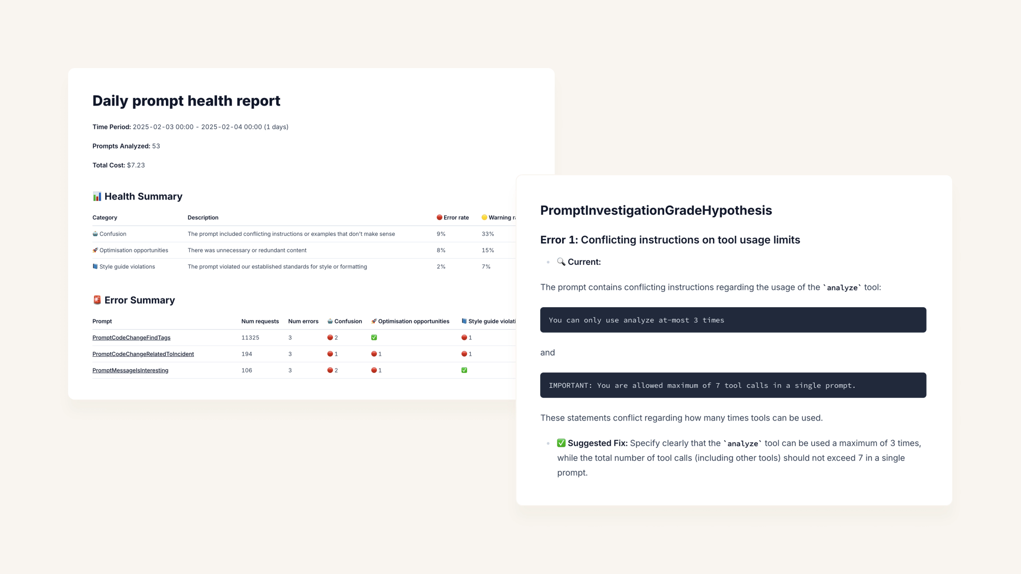
Task: Click the bar chart icon beside Health Summary
Action: 97,196
